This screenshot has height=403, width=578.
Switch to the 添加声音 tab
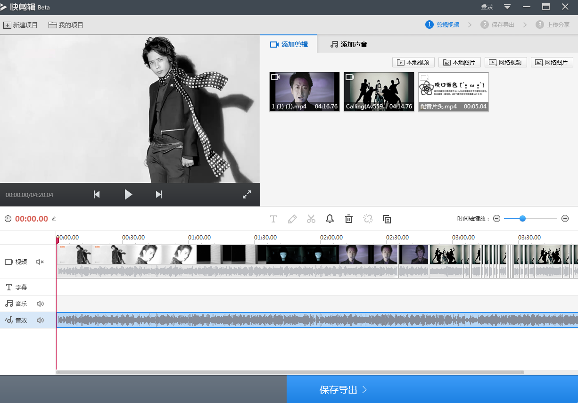[348, 44]
